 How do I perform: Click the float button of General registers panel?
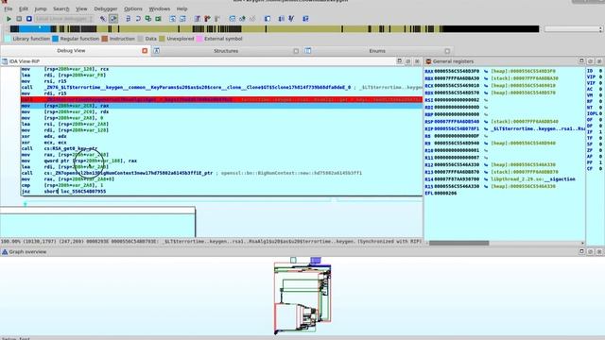tap(581, 60)
